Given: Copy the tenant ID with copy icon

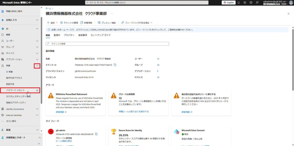Looking at the screenshot, I should click(x=115, y=65).
